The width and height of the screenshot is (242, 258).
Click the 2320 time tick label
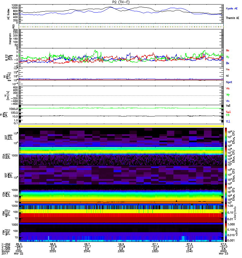(x=155, y=251)
